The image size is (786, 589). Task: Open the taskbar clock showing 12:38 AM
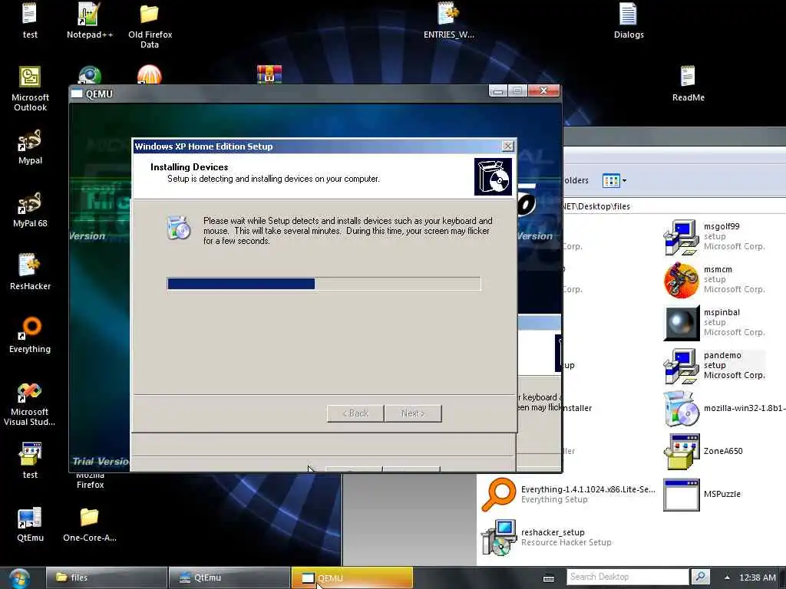(x=757, y=577)
